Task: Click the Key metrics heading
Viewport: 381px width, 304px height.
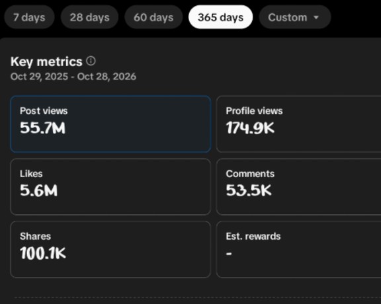Action: click(46, 61)
